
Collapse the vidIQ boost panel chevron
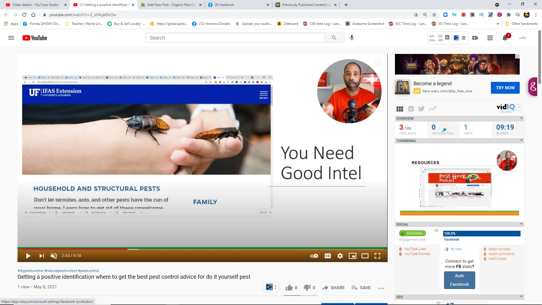point(519,107)
